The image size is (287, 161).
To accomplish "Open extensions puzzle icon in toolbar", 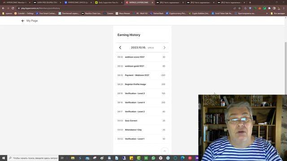I will point(269,8).
